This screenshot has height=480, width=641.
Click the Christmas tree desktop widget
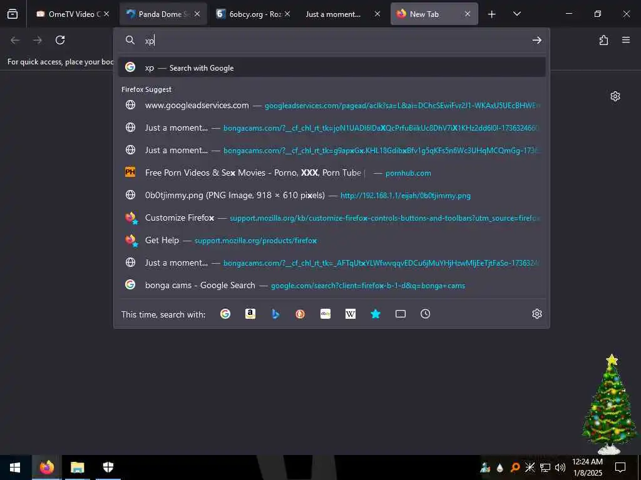[x=609, y=404]
